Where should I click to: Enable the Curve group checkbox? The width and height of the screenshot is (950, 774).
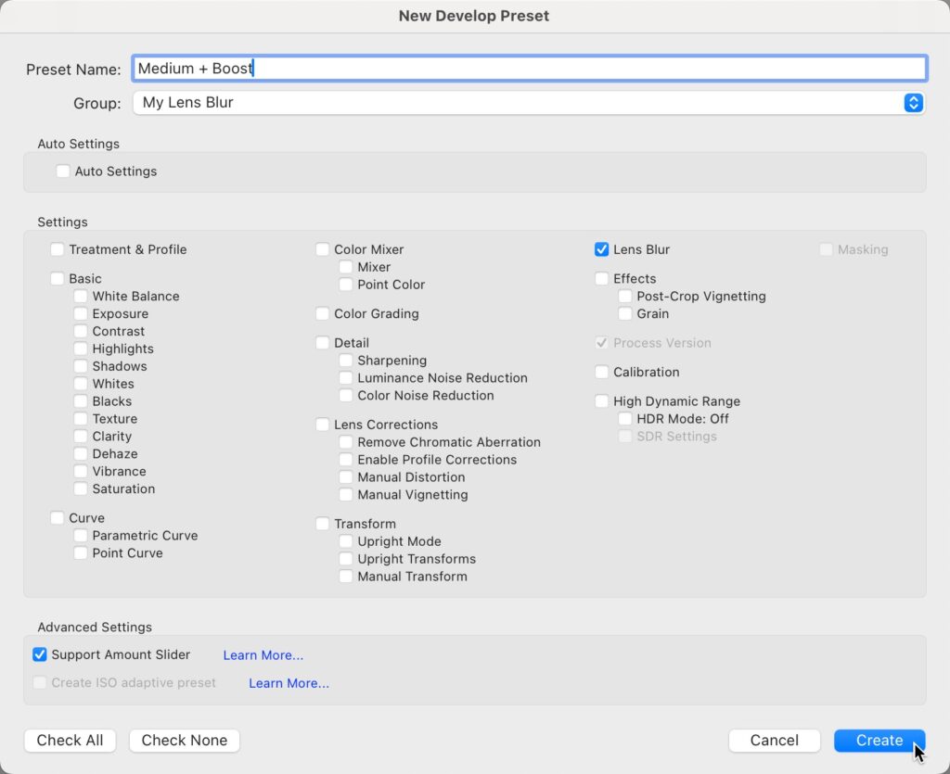57,518
